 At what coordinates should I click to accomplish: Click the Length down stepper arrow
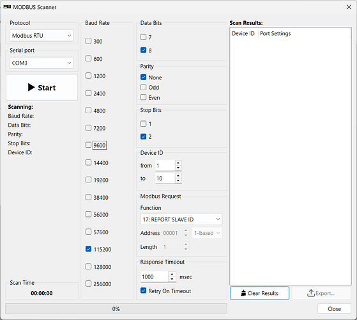tap(186, 250)
